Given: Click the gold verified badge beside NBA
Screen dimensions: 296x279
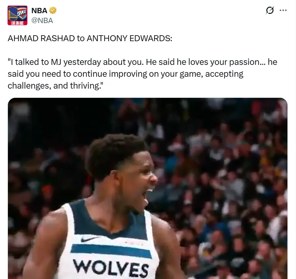Looking at the screenshot, I should (x=53, y=10).
